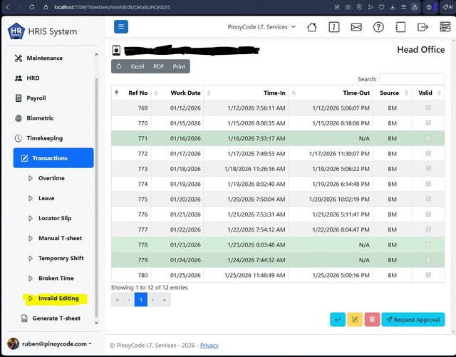
Task: Click the browser camera snapshot icon
Action: tap(348, 7)
